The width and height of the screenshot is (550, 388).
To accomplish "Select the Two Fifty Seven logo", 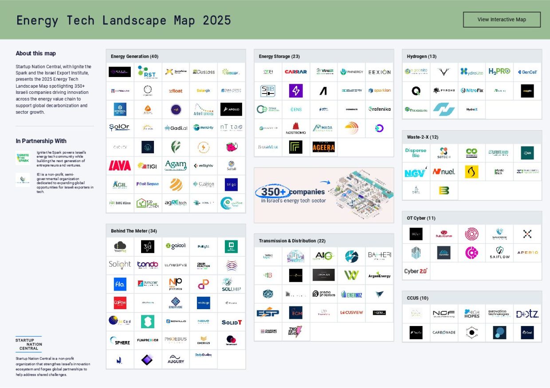I will 296,331.
